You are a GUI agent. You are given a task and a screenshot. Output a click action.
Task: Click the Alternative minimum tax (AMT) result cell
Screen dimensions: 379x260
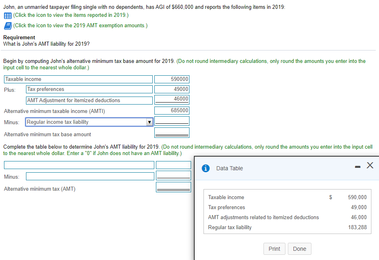coord(174,187)
